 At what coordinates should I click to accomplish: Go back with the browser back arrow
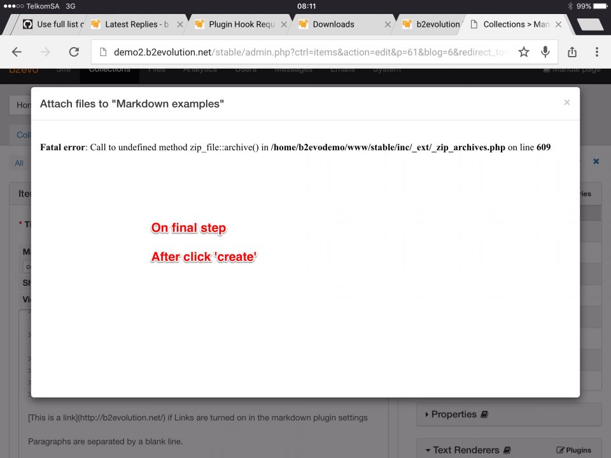pos(17,52)
